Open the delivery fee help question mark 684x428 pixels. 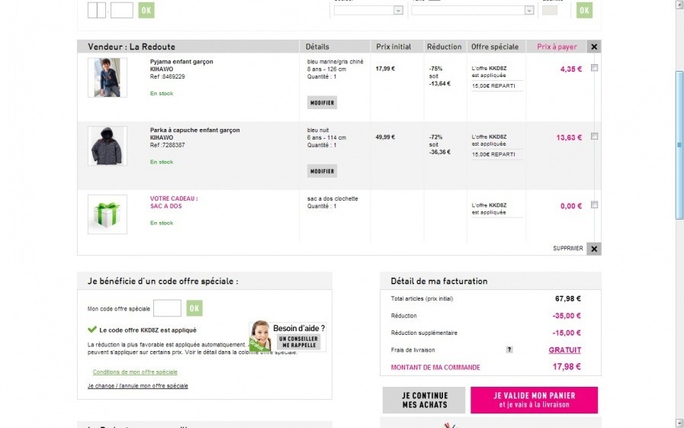point(509,350)
